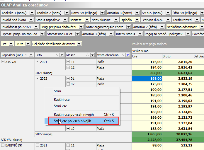This screenshot has width=204, height=150.
Task: Click the sort triangle in Vrsta obračuna header
Action: click(123, 55)
